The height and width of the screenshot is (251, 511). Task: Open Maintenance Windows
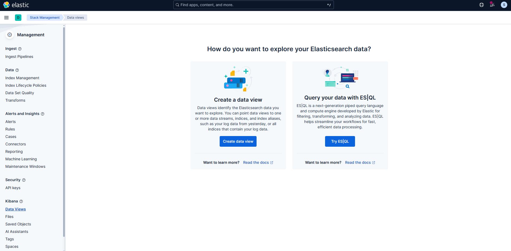click(25, 166)
